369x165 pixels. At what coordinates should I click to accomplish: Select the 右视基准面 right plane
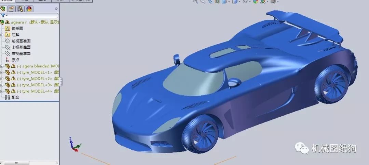click(21, 53)
